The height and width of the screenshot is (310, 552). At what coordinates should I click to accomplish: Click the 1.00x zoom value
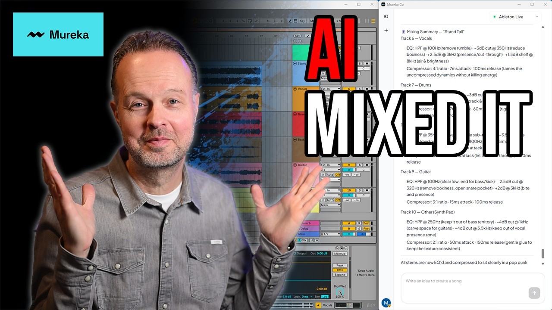303,240
